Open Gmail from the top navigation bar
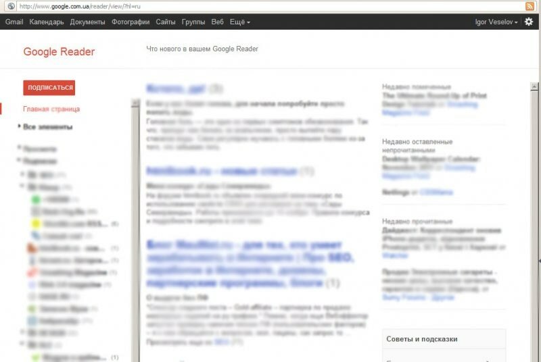541x362 pixels. pyautogui.click(x=14, y=22)
